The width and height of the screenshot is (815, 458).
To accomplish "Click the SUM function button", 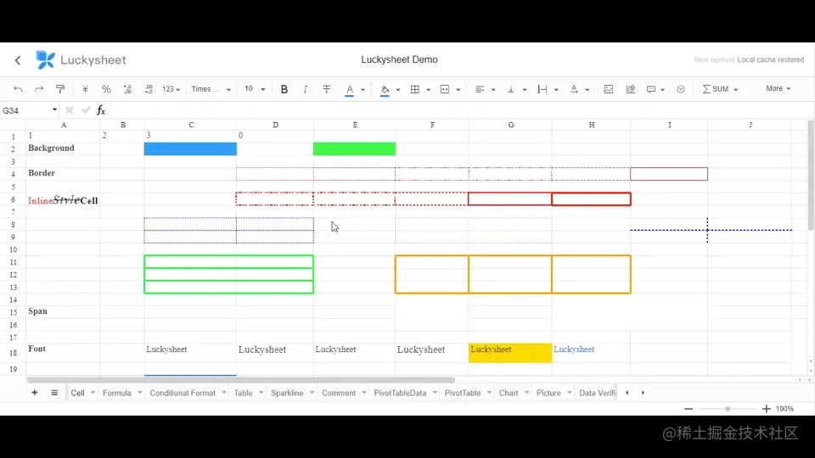I will pyautogui.click(x=716, y=89).
